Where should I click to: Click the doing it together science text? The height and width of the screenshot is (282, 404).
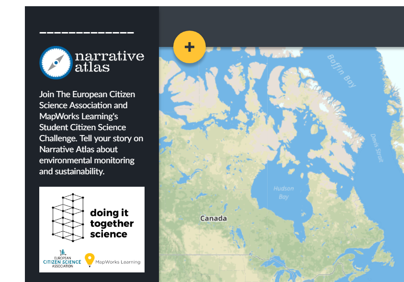coord(112,223)
